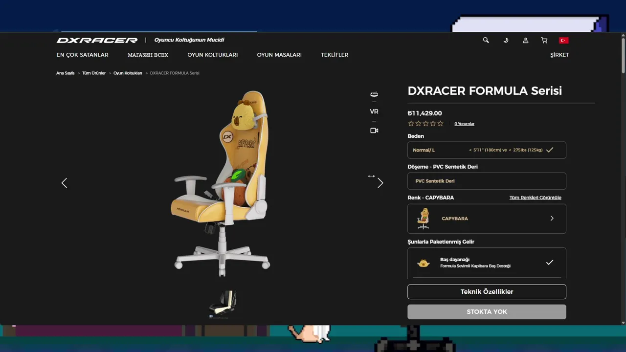This screenshot has height=352, width=626.
Task: Click the Turkish flag language selector
Action: point(563,40)
